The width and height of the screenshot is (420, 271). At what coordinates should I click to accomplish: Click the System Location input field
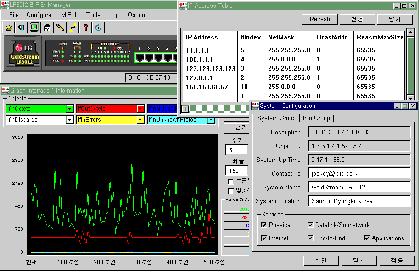pyautogui.click(x=359, y=201)
